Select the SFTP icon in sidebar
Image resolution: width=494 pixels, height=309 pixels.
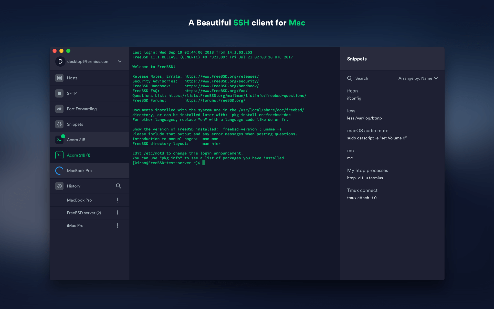click(x=59, y=93)
